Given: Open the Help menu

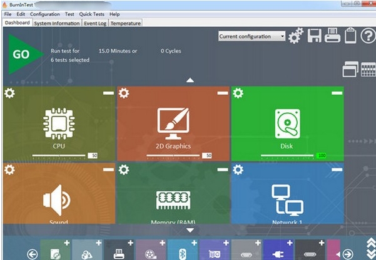Looking at the screenshot, I should pos(114,14).
